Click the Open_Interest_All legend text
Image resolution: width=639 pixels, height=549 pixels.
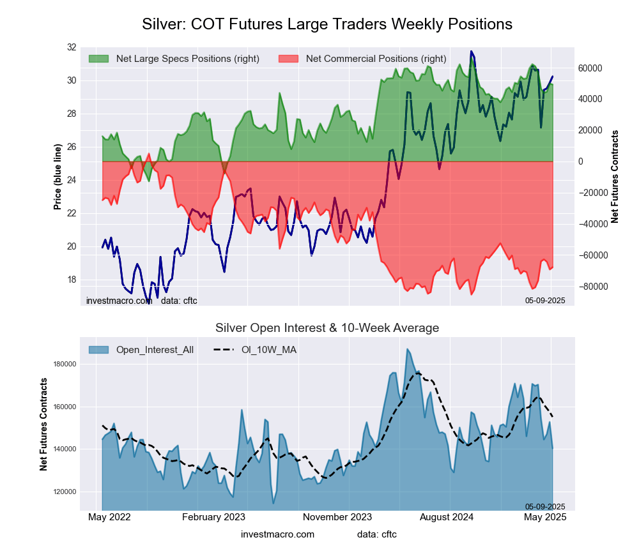155,350
